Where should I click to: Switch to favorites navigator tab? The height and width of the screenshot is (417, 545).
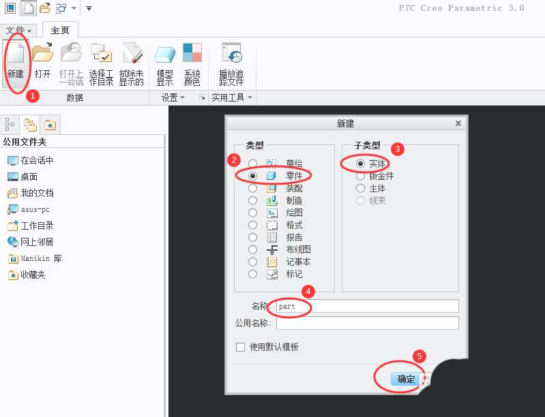50,125
